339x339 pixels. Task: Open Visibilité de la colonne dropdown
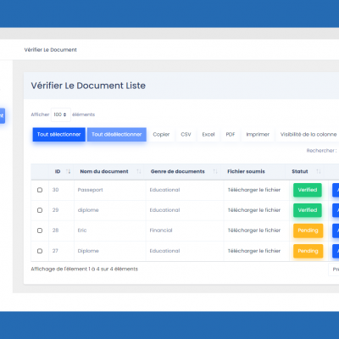point(308,135)
